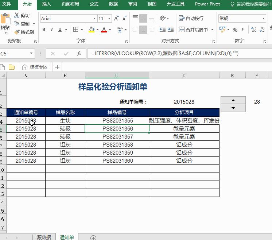Click the formula cancel X button
272x240 pixels.
pyautogui.click(x=53, y=54)
